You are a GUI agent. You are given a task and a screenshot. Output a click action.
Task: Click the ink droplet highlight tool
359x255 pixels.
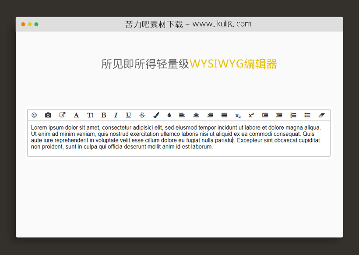point(170,115)
